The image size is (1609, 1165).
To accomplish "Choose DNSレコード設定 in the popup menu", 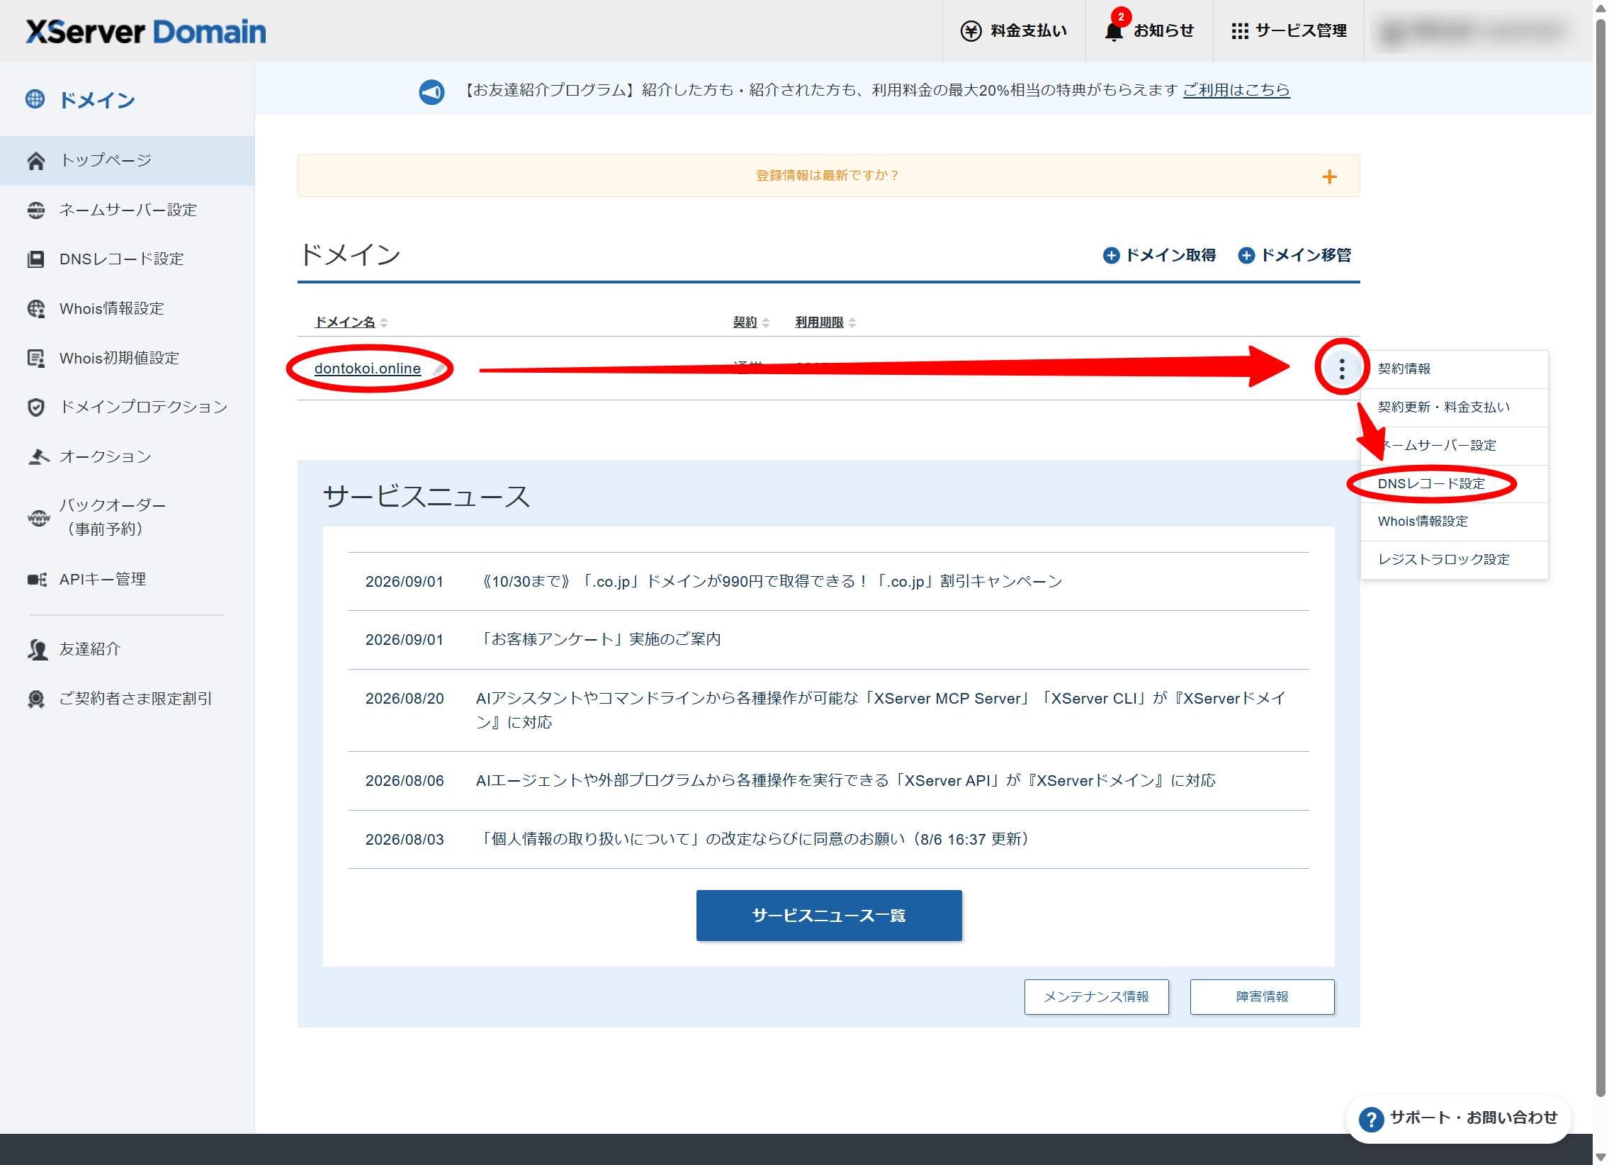I will (x=1454, y=484).
